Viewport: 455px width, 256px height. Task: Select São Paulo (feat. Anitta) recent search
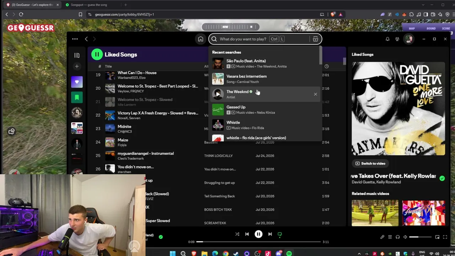(265, 64)
